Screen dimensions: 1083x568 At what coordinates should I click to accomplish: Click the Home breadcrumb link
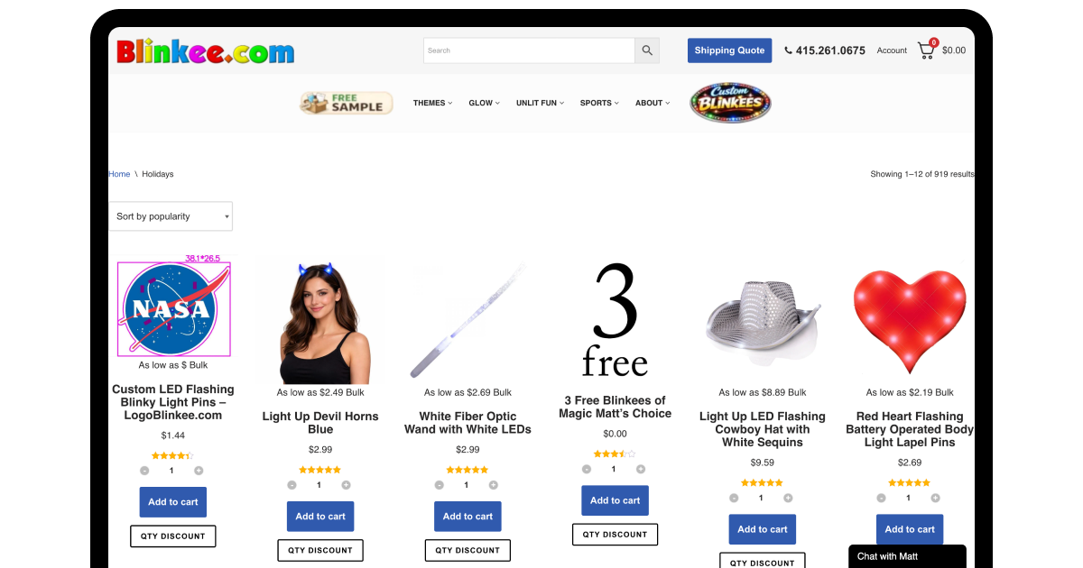[x=119, y=174]
